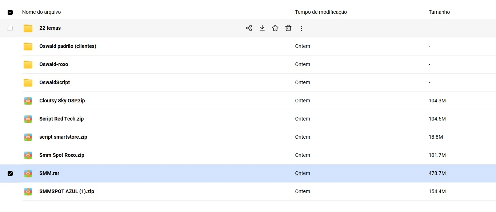Uncheck the SMM.rar checkbox
The width and height of the screenshot is (496, 212).
click(x=10, y=174)
